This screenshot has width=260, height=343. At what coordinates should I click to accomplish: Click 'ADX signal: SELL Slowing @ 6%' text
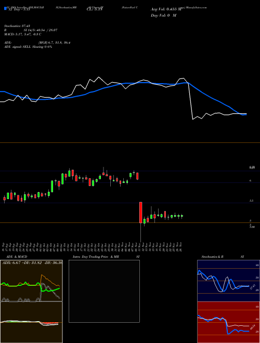coord(28,47)
